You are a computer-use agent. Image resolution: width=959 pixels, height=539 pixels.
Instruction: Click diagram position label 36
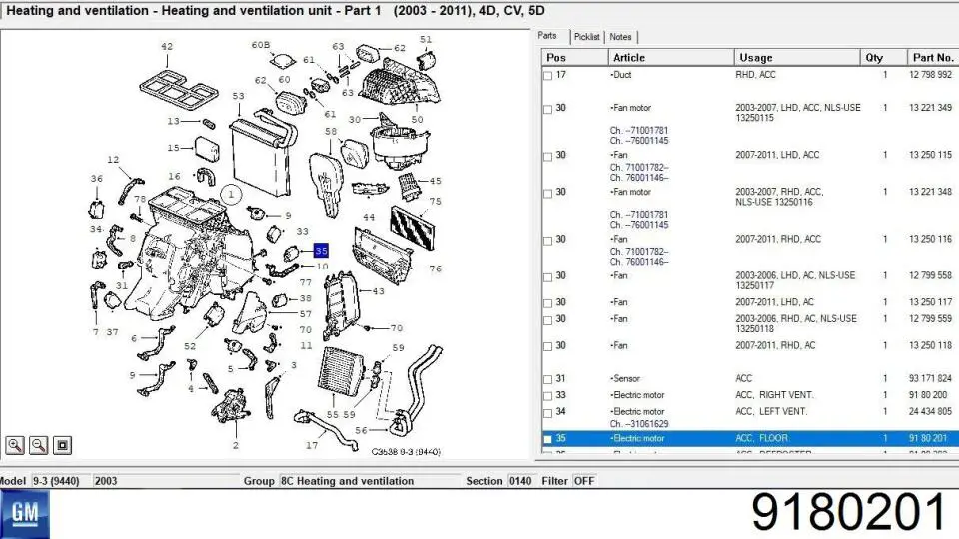click(x=97, y=179)
